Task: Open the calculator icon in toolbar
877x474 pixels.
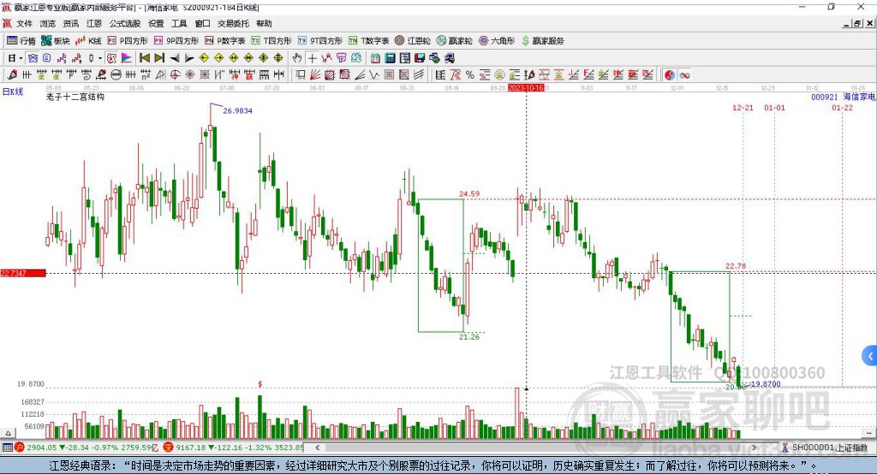Action: coord(391,58)
